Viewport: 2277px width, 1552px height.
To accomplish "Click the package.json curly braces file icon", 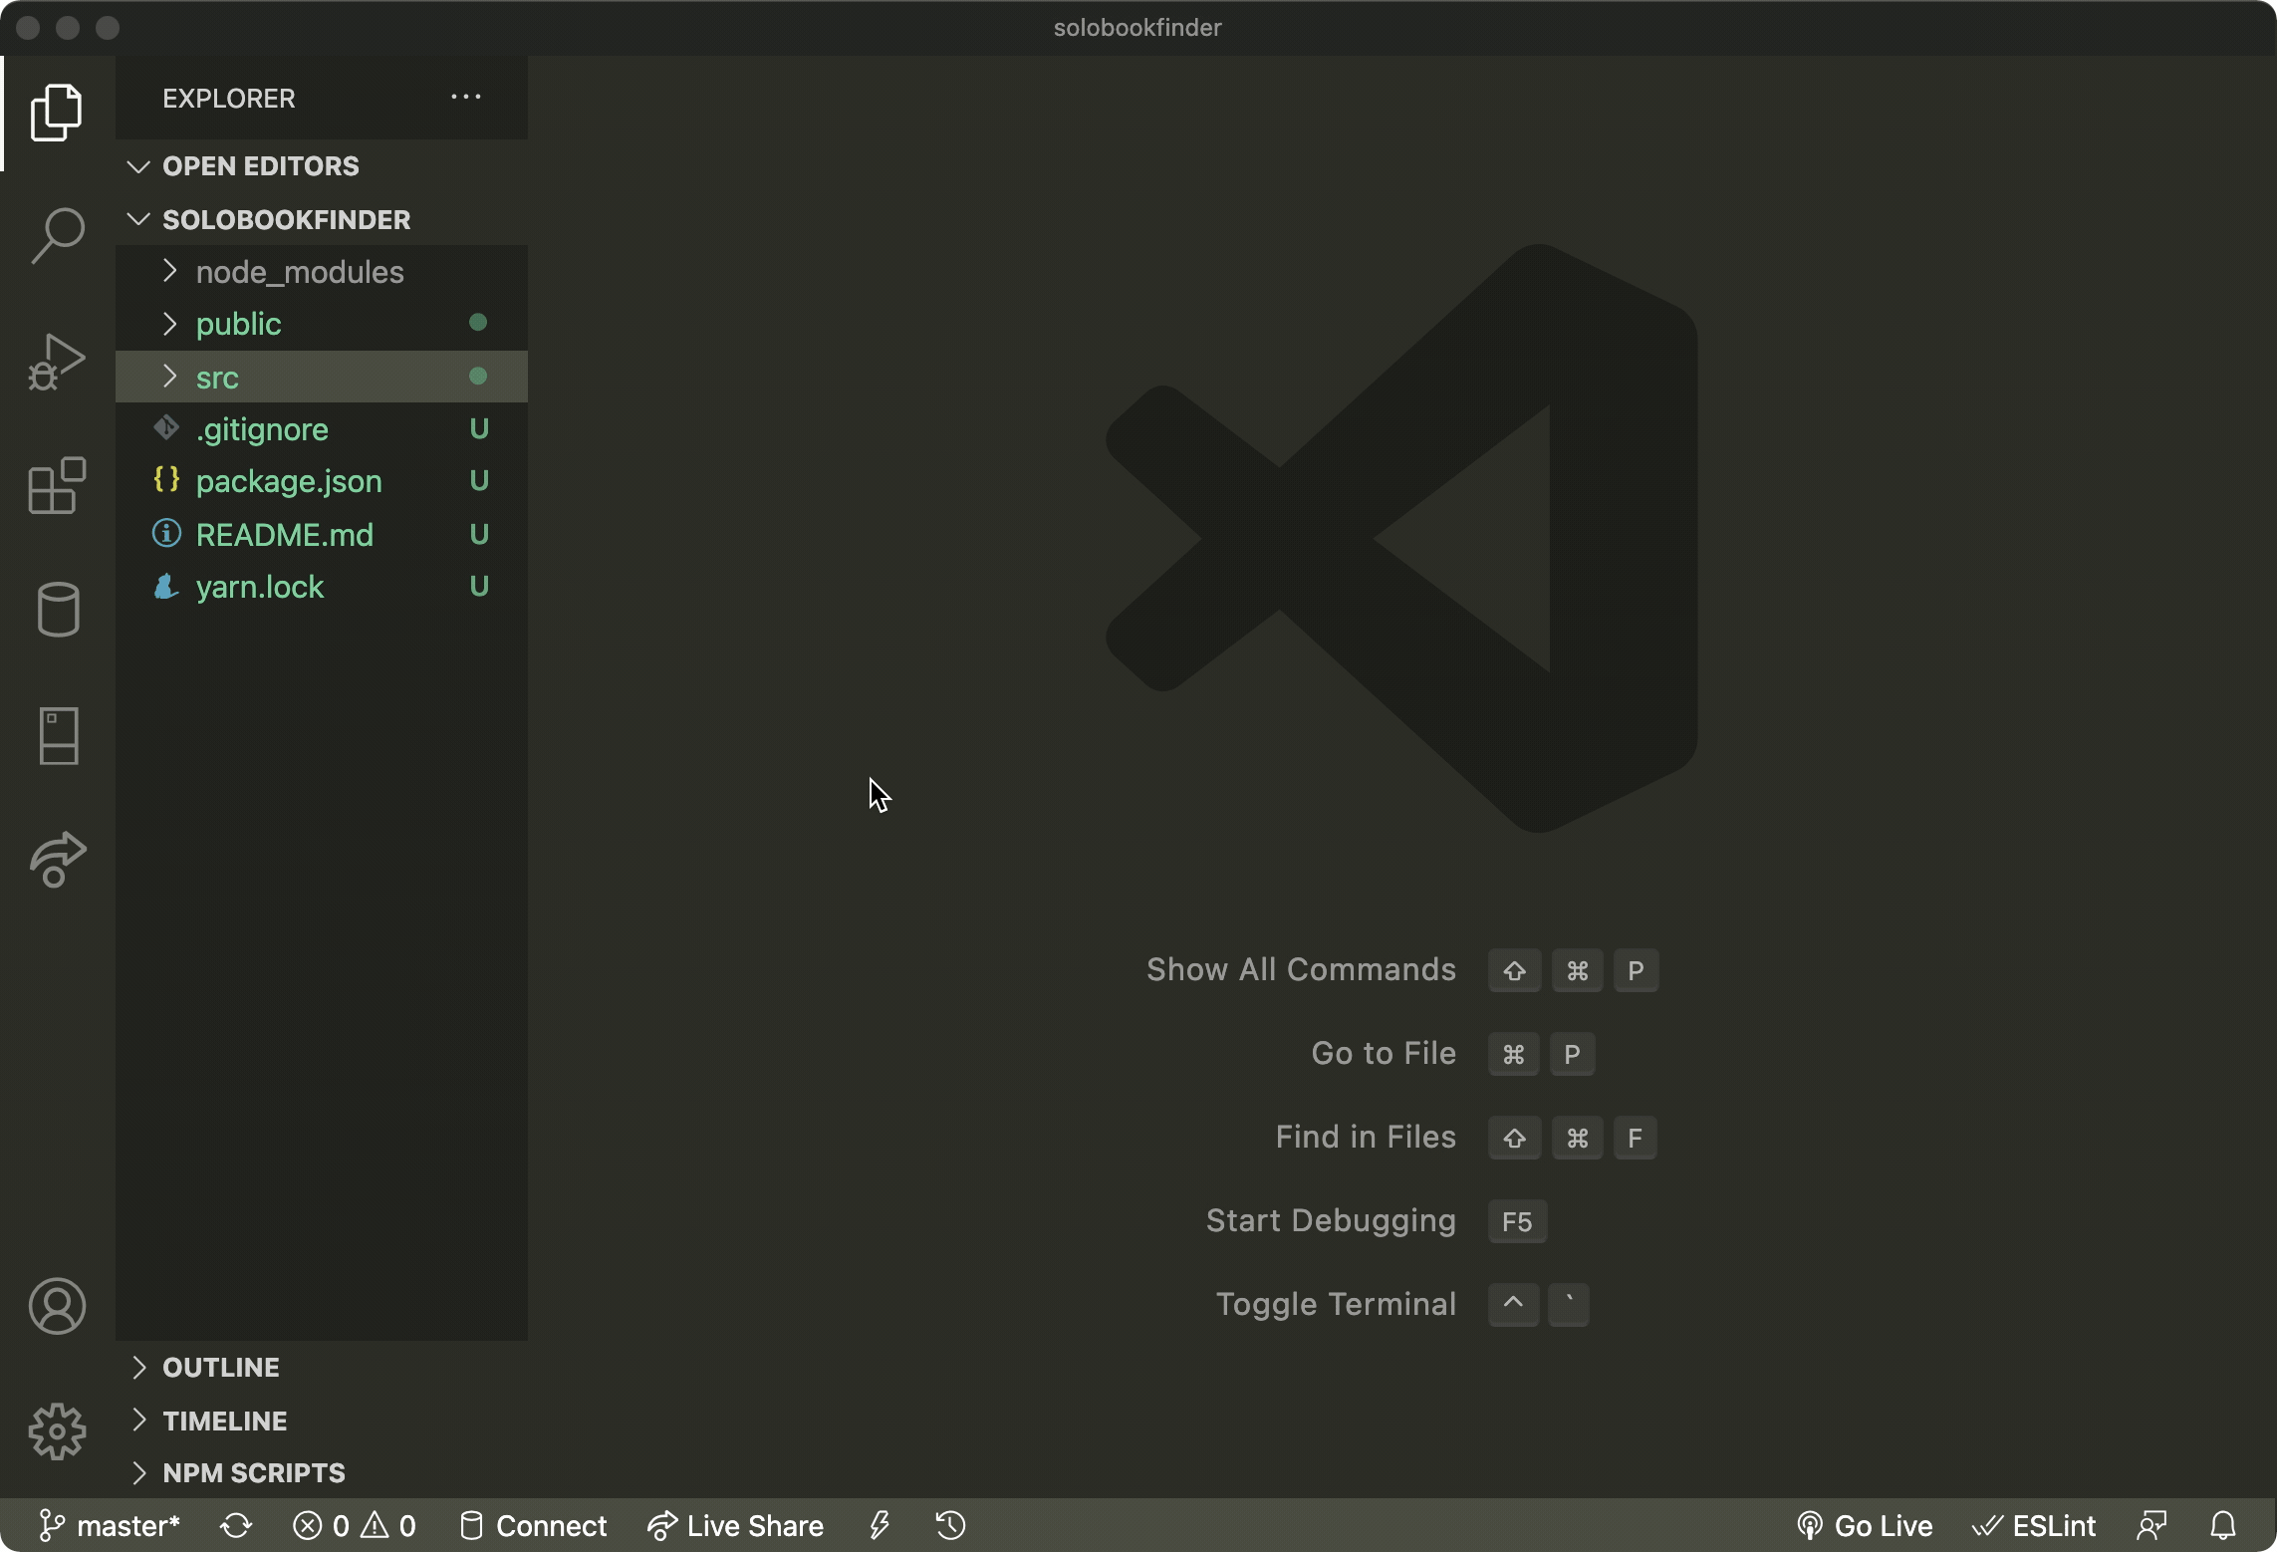I will [166, 480].
